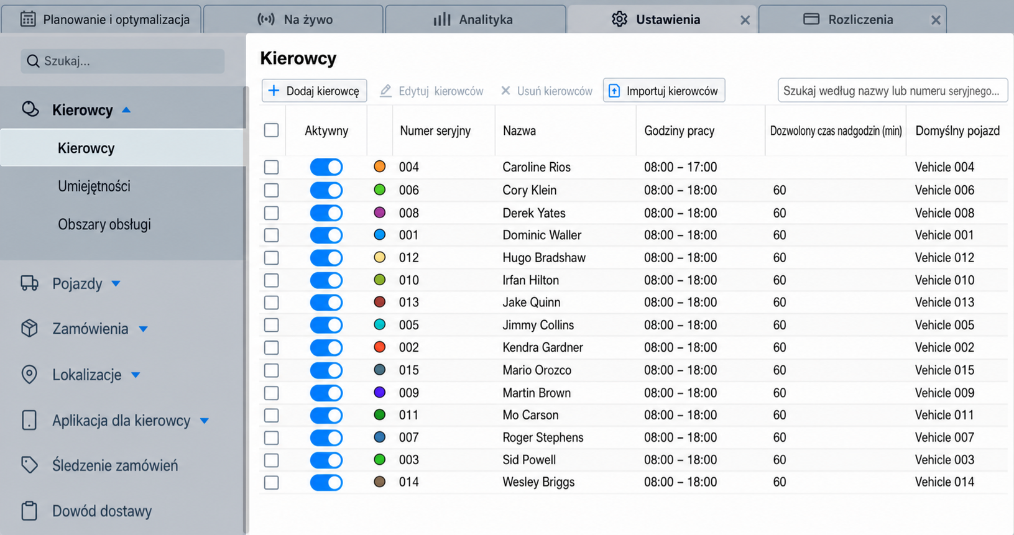Click the pencil icon of Edytuj kierowców

click(385, 91)
